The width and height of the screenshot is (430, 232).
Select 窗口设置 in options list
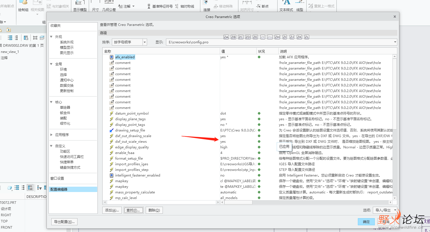[x=57, y=179]
